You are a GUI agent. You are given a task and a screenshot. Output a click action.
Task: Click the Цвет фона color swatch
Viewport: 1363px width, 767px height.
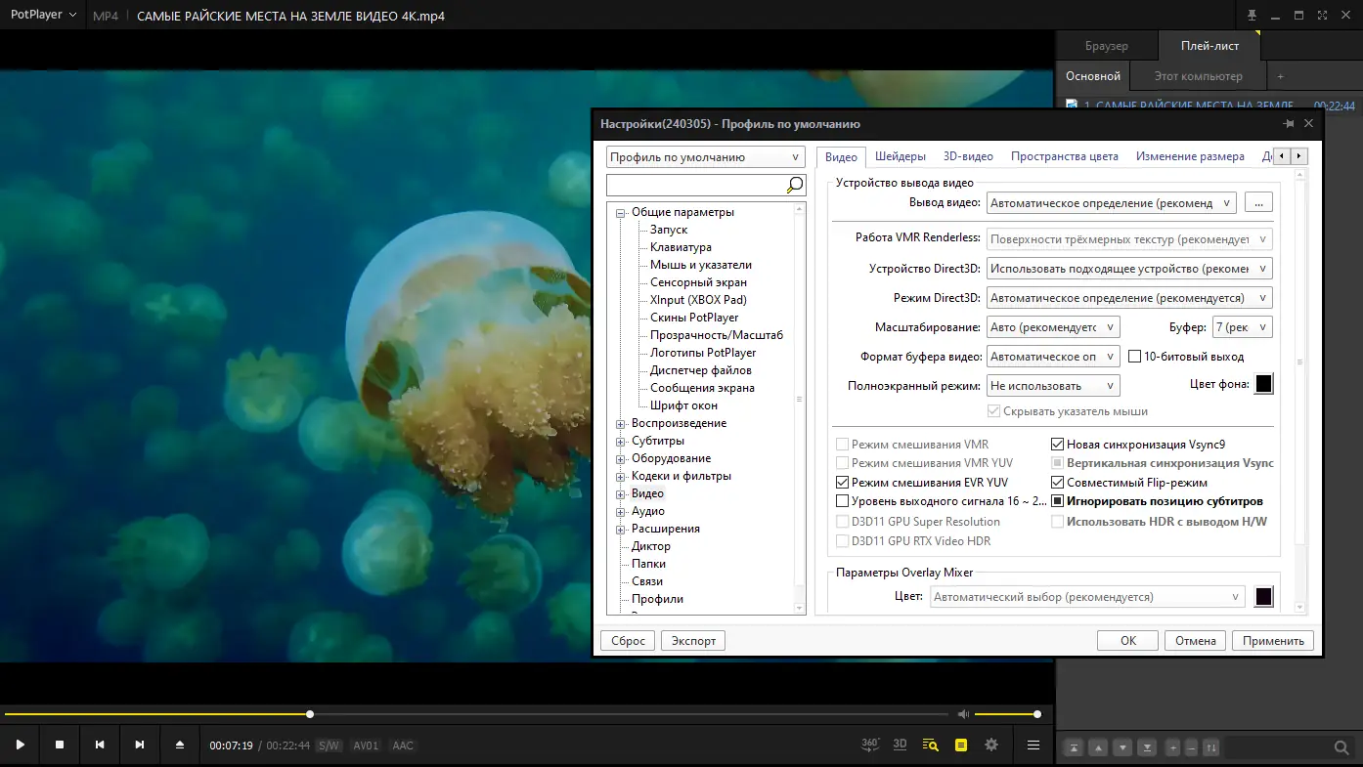(1263, 384)
